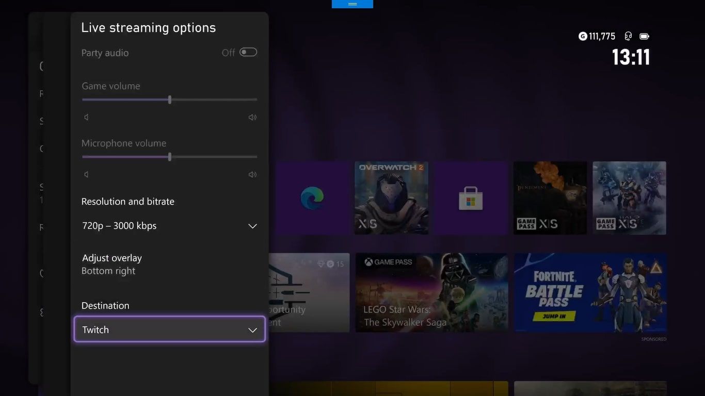Open the Microsoft Store tile
Screen dimensions: 705x396
(x=470, y=197)
